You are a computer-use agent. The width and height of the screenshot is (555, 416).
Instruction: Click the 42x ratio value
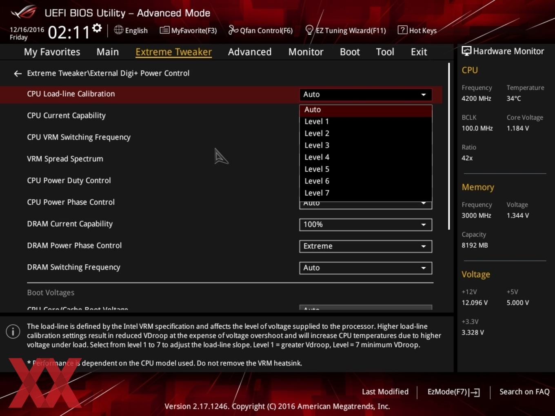tap(467, 158)
